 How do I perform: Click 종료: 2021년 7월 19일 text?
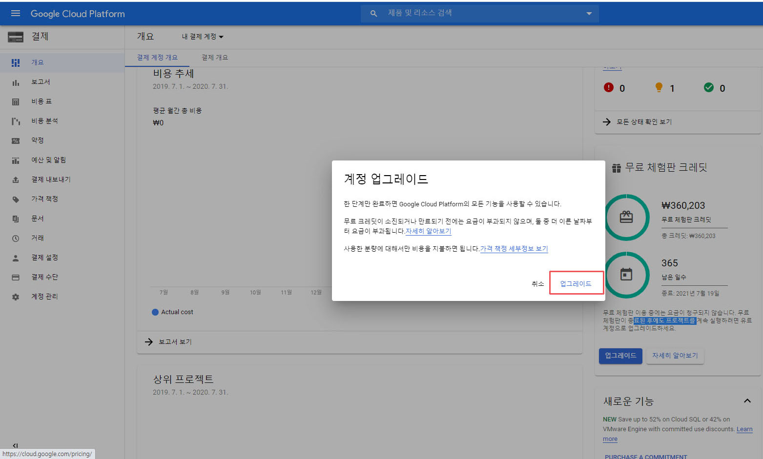690,294
